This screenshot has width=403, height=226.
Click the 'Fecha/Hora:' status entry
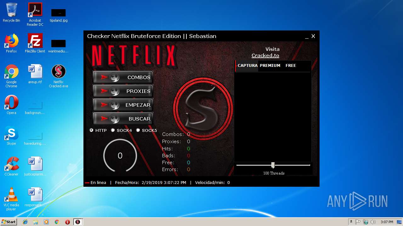[x=150, y=183]
